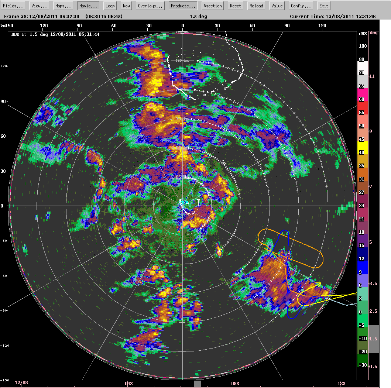This screenshot has width=391, height=388.
Task: Select the 2.5 deg elevation angle
Action: (x=373, y=311)
